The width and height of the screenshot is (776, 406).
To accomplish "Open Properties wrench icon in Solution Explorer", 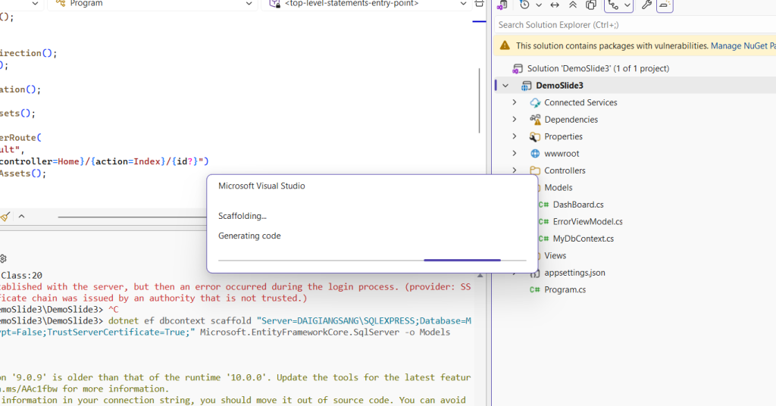I will 646,5.
